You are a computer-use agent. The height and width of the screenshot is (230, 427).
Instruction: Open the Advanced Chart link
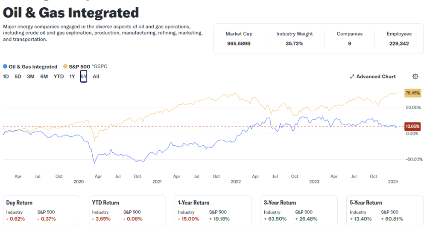coord(376,77)
